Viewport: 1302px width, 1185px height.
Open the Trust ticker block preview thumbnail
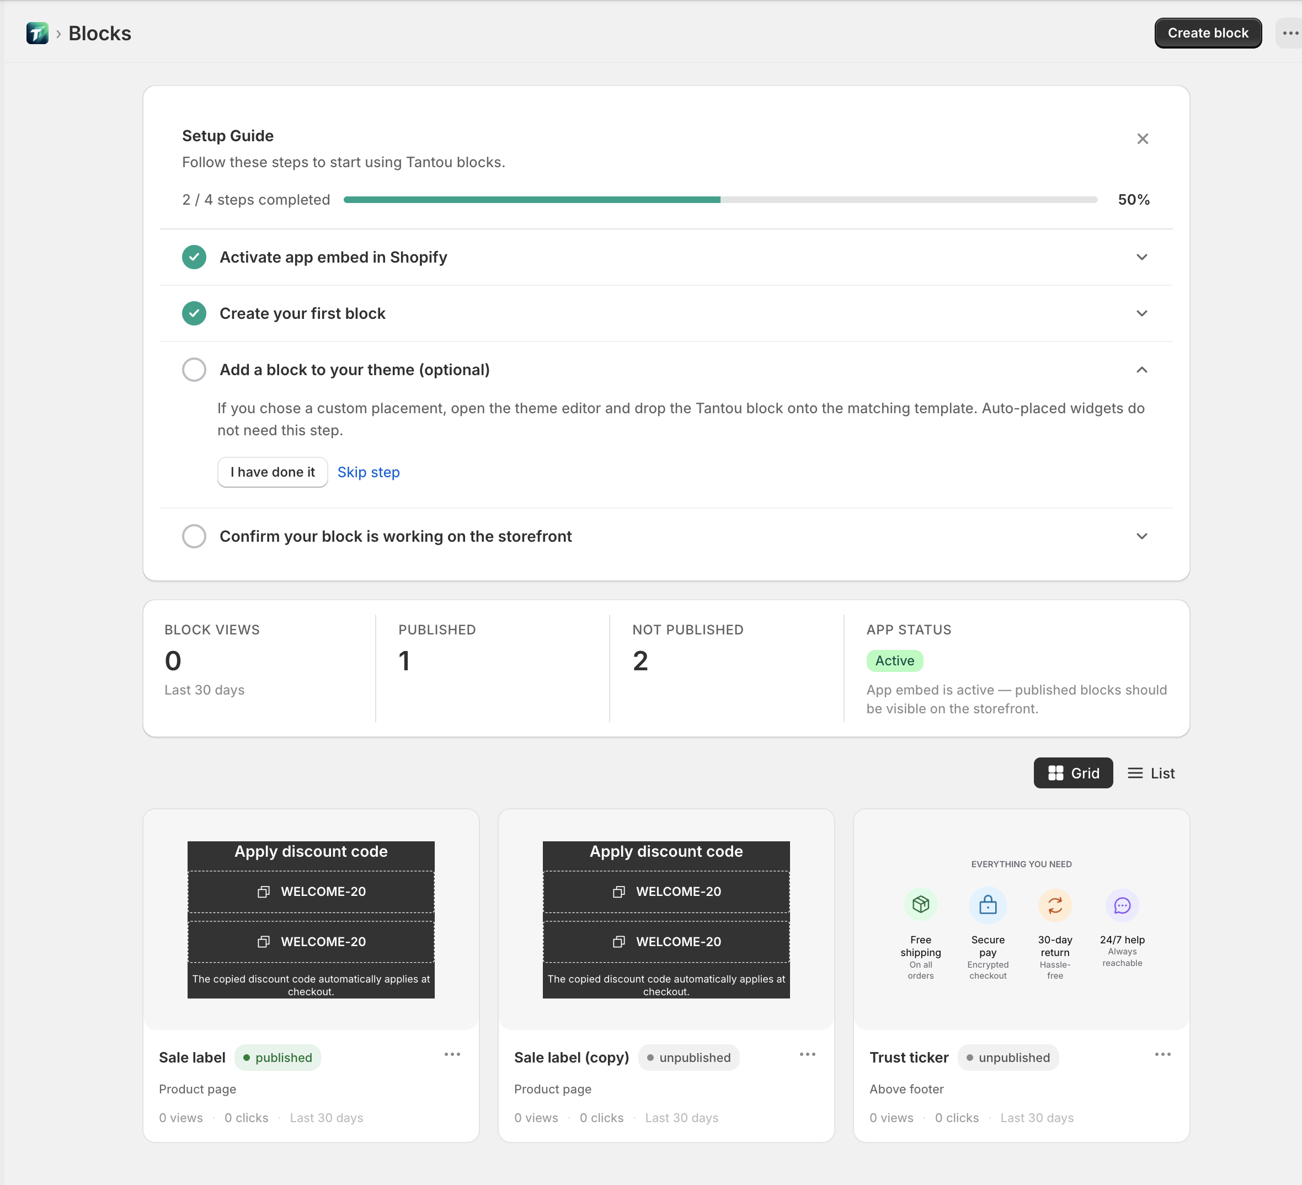[x=1021, y=920]
